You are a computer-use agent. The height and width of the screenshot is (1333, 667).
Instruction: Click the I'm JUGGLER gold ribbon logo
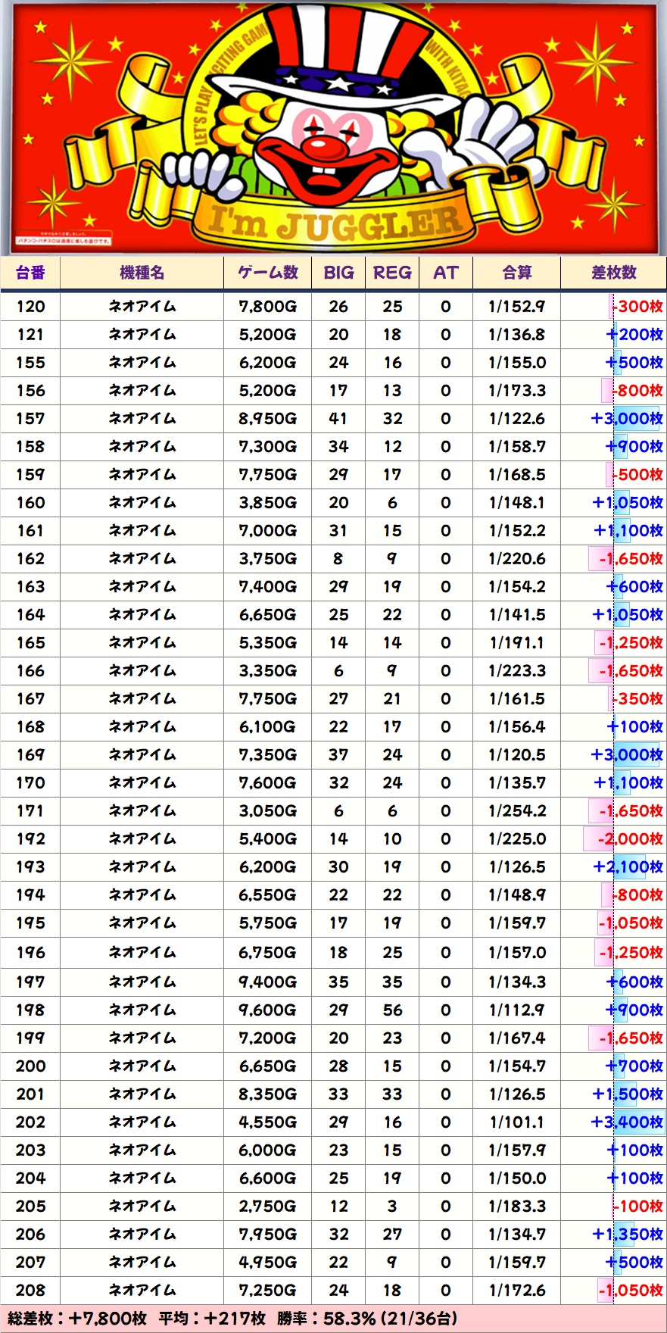coord(333,223)
